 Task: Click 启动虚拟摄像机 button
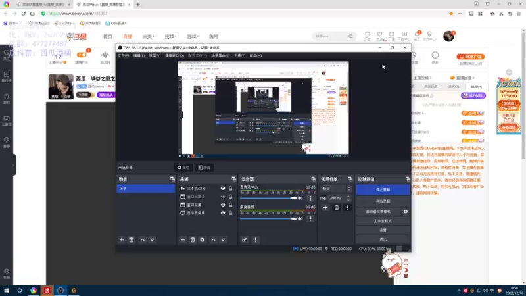[379, 212]
